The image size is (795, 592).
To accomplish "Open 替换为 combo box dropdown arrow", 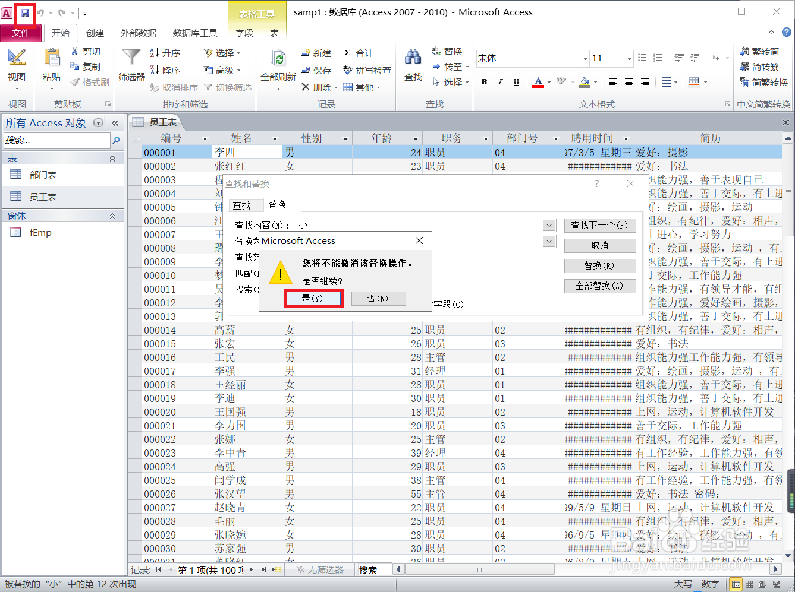I will coord(549,241).
